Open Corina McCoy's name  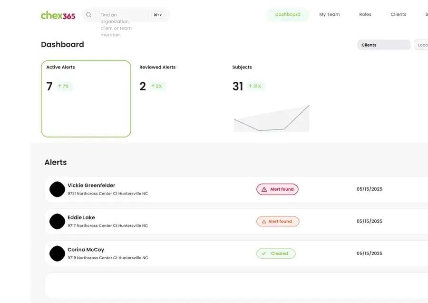[86, 250]
